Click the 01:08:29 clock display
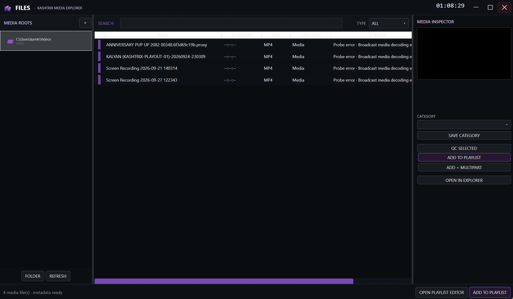513x299 pixels. [450, 6]
